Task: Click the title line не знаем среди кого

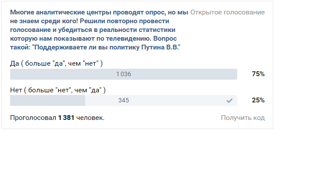Action: [x=89, y=21]
